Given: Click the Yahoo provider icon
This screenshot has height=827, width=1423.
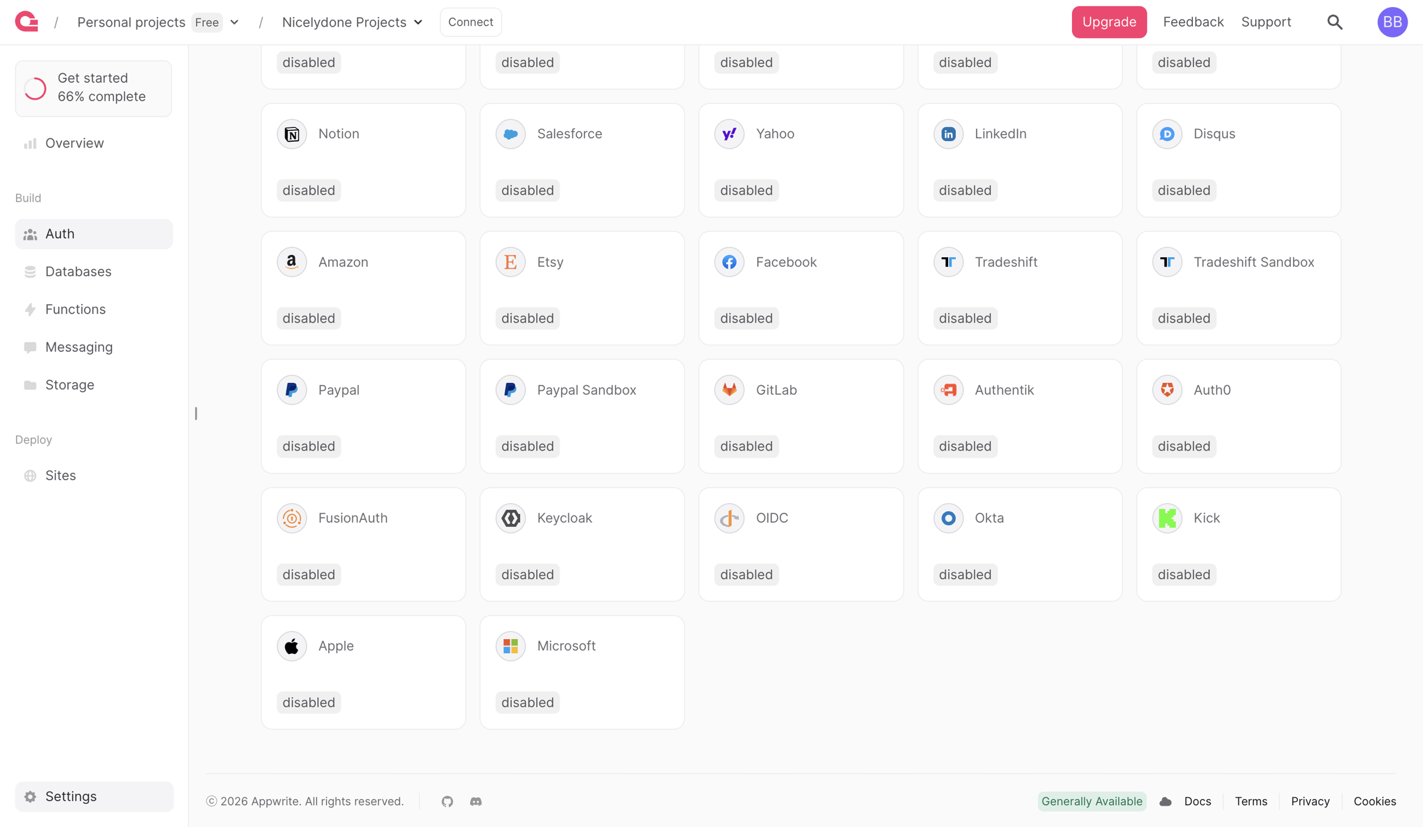Looking at the screenshot, I should pos(729,134).
